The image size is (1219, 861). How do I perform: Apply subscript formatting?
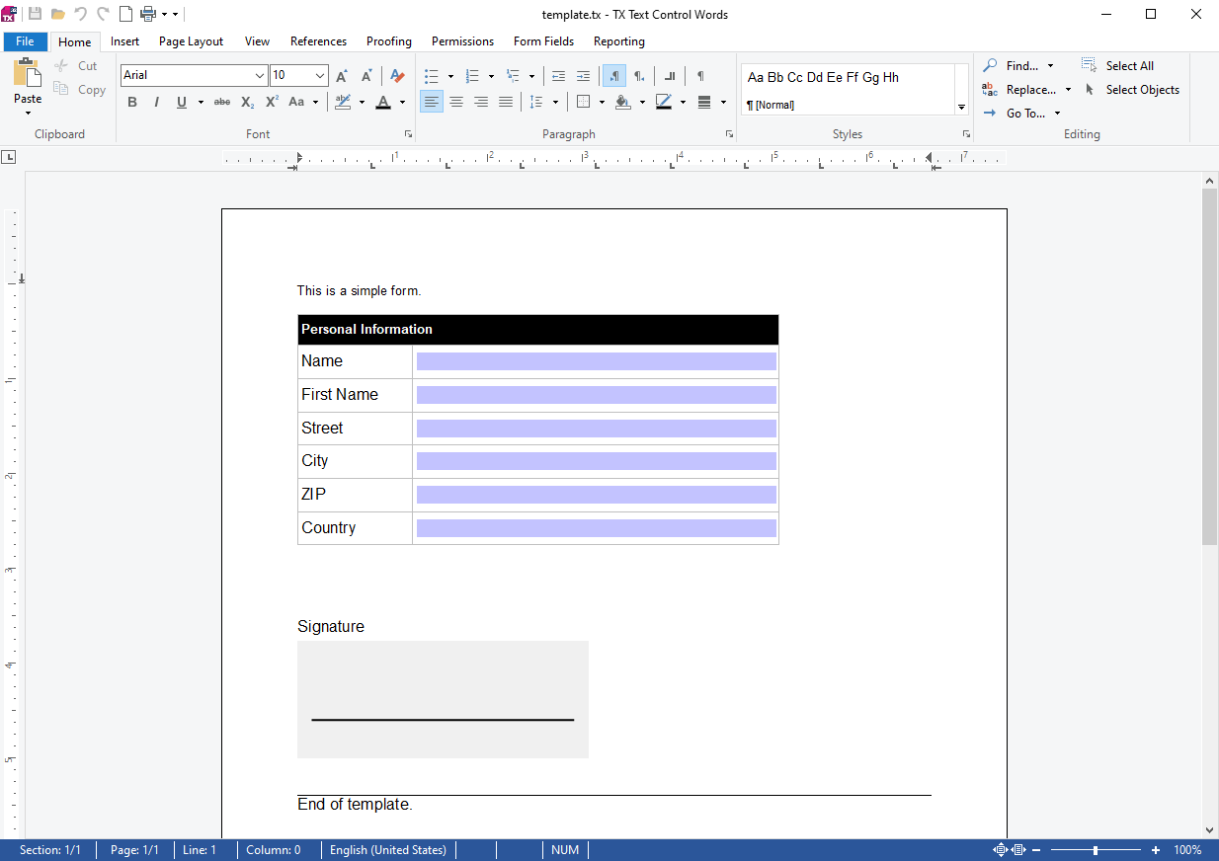point(247,102)
